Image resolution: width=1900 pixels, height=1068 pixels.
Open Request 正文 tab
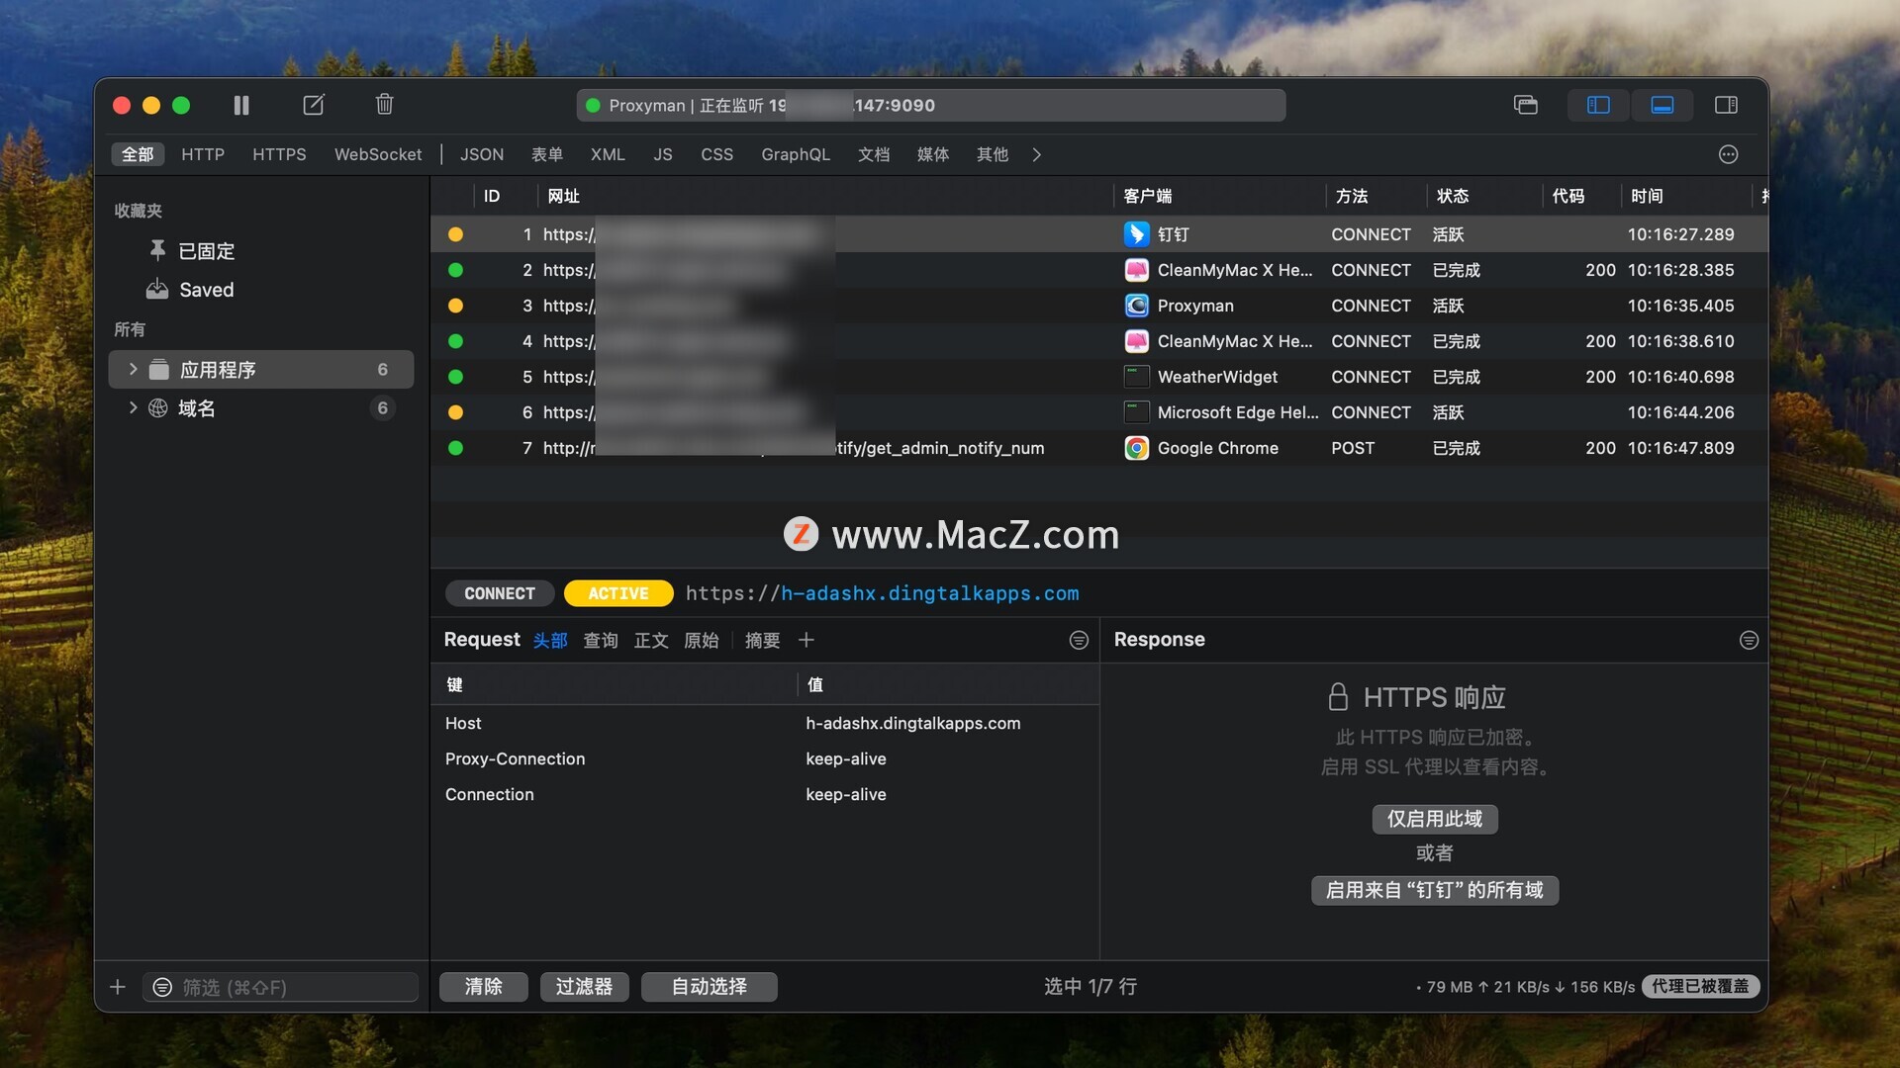click(651, 641)
